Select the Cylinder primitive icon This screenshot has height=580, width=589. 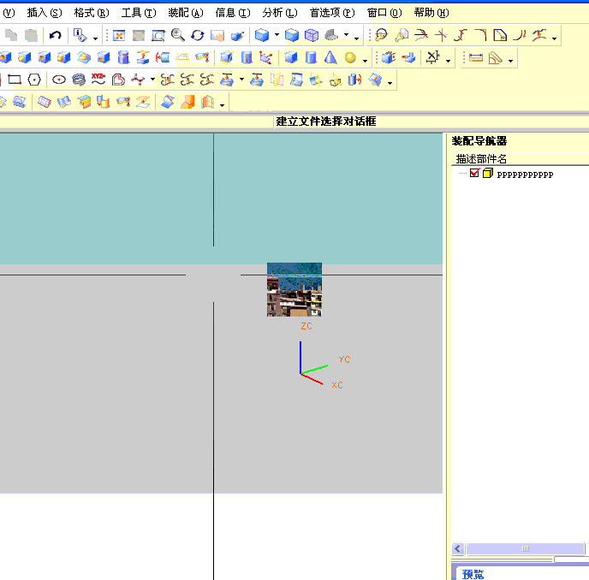coord(311,57)
